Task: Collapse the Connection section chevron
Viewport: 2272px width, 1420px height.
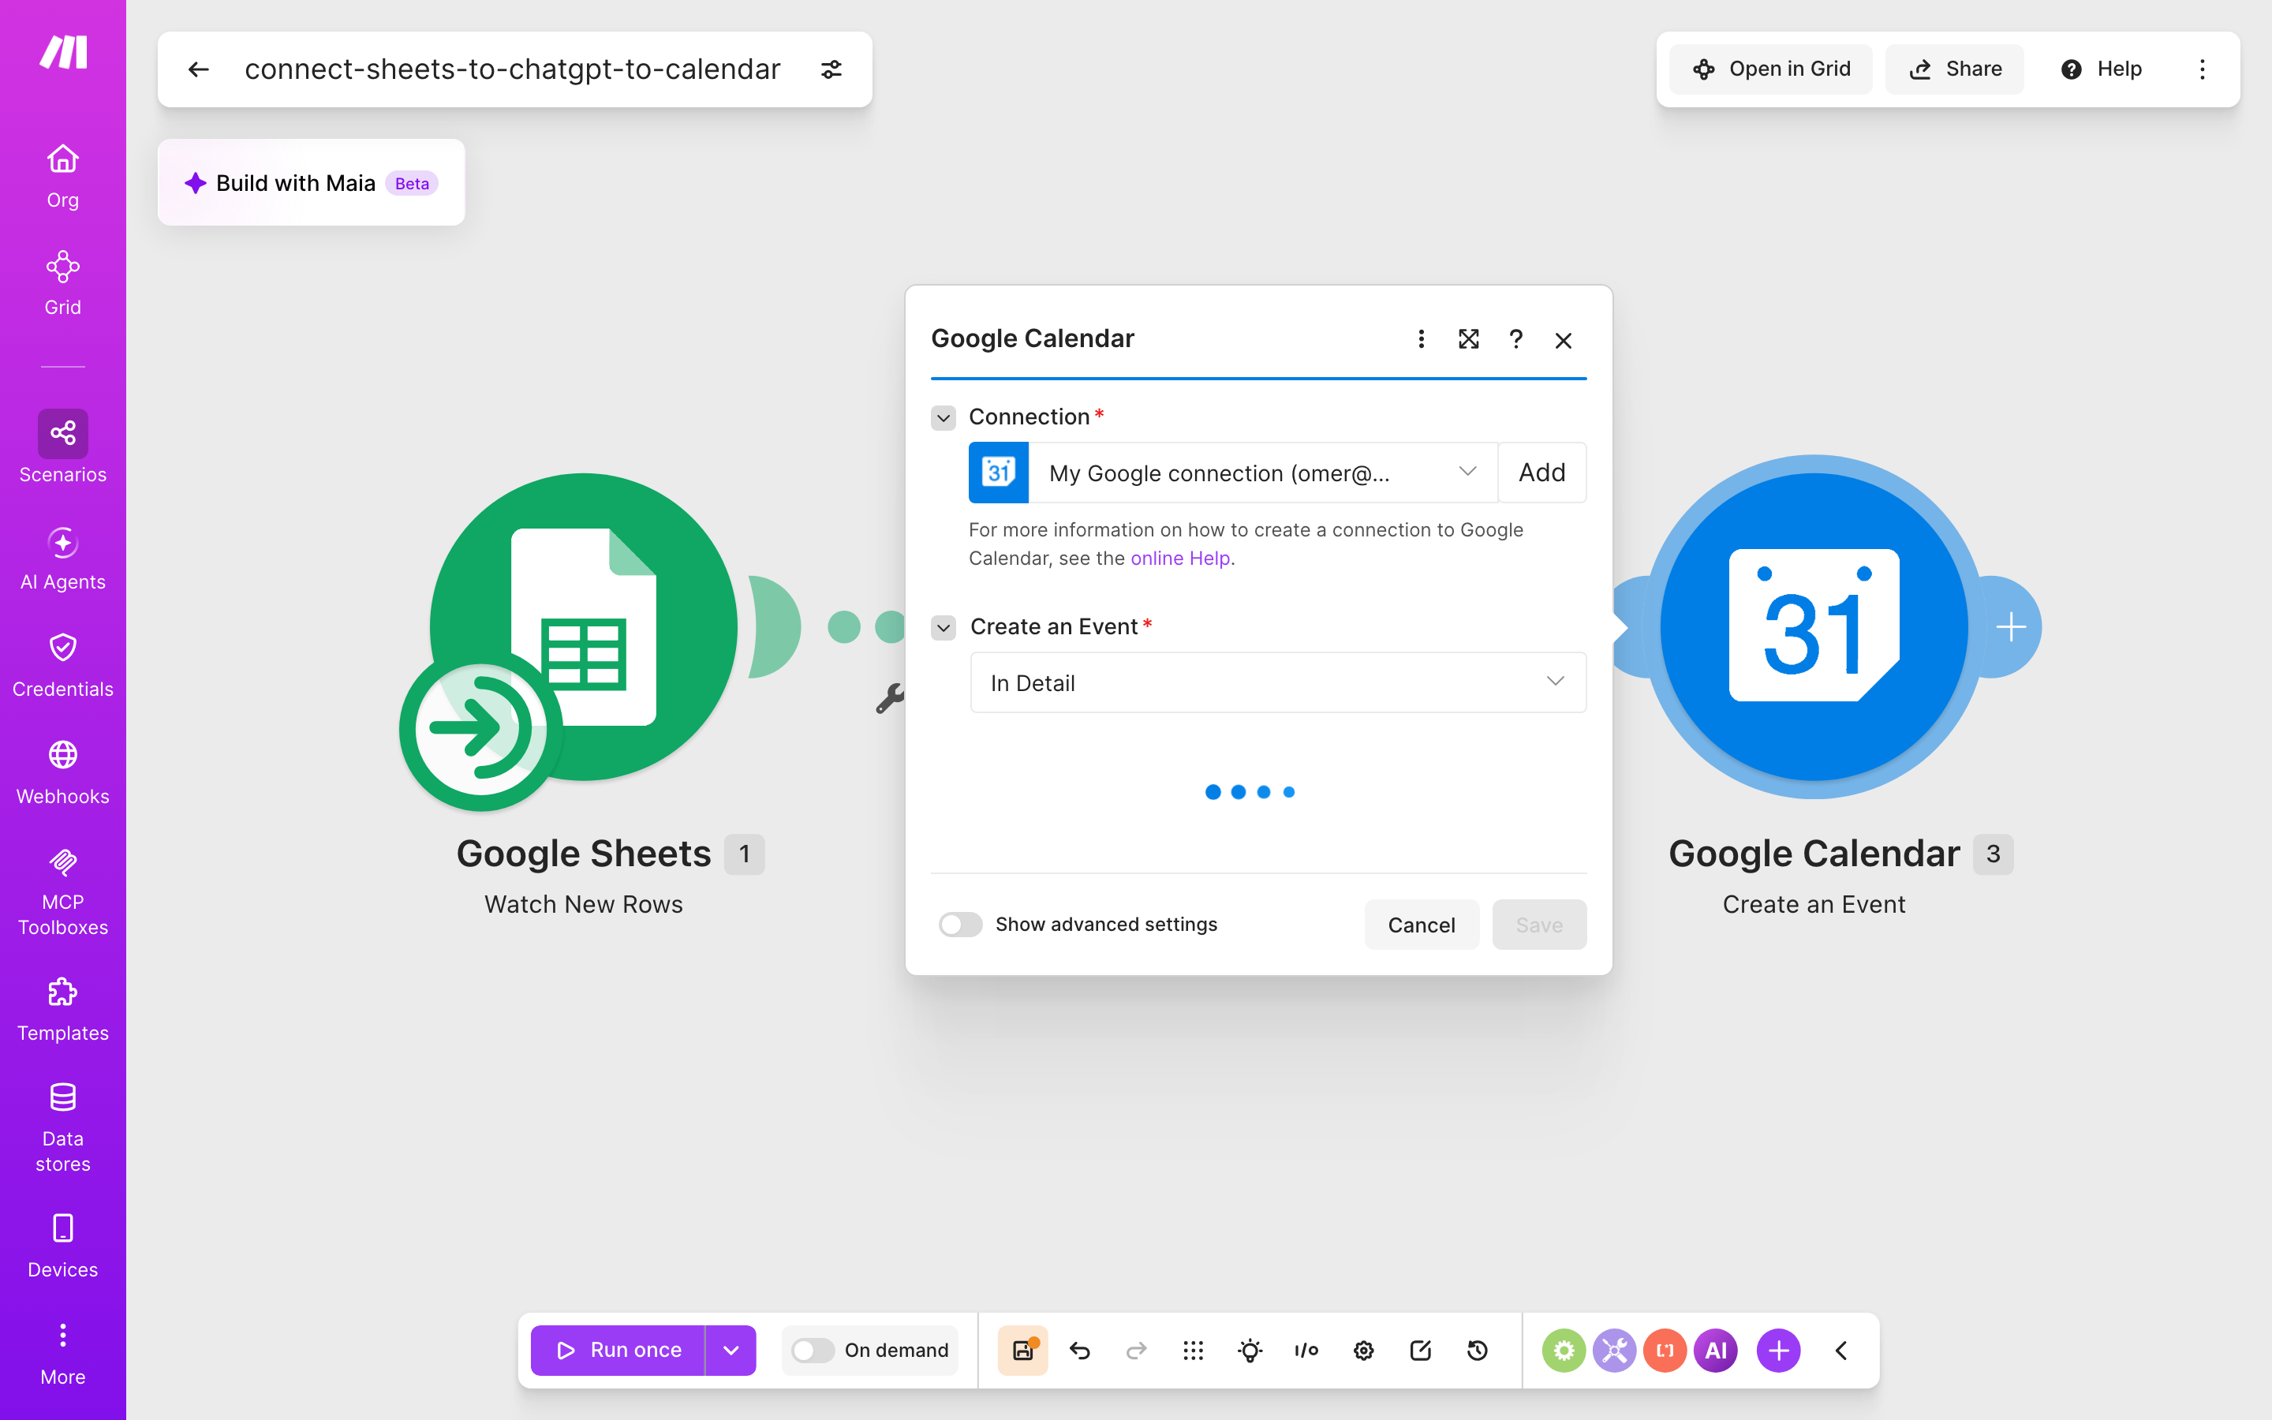Action: [944, 417]
